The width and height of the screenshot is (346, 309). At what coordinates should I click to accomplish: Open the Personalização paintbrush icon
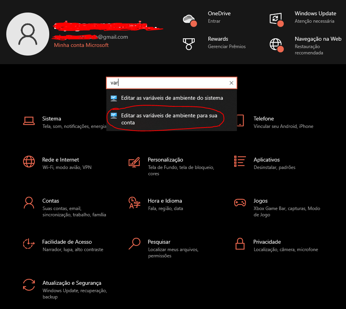click(x=134, y=162)
